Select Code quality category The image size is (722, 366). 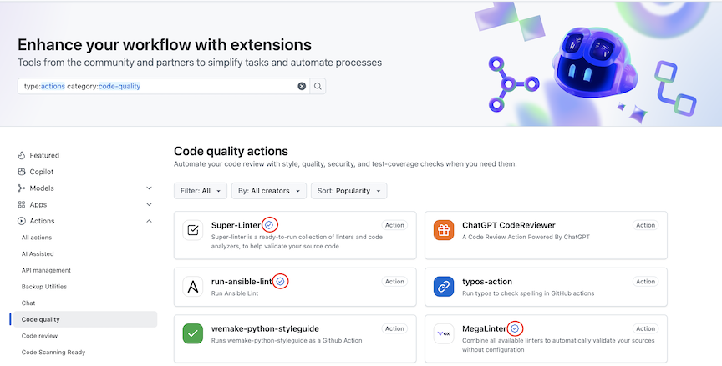85,319
